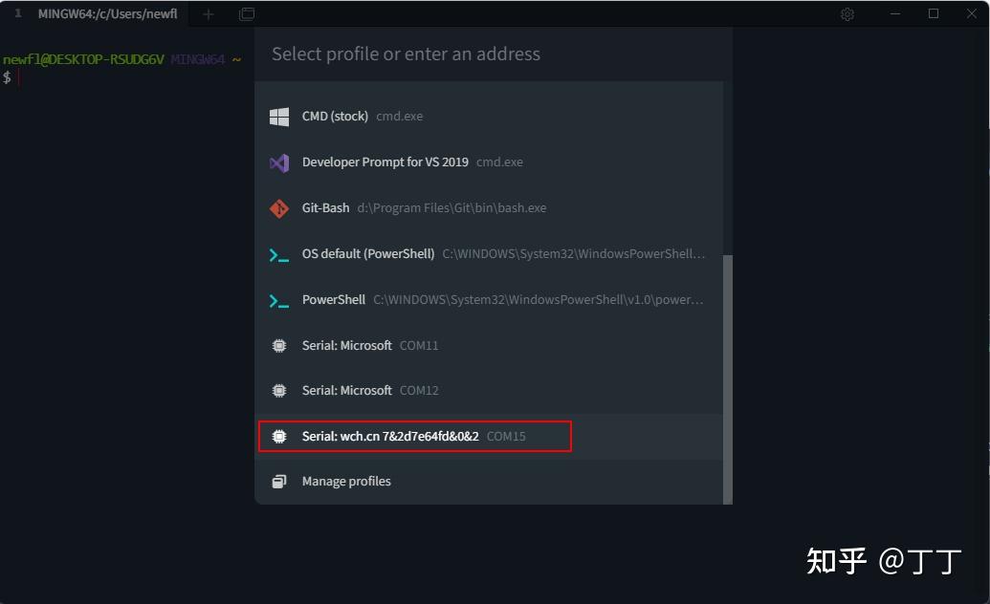Click the Windows logo icon for CMD (stock)
The image size is (990, 604).
279,117
